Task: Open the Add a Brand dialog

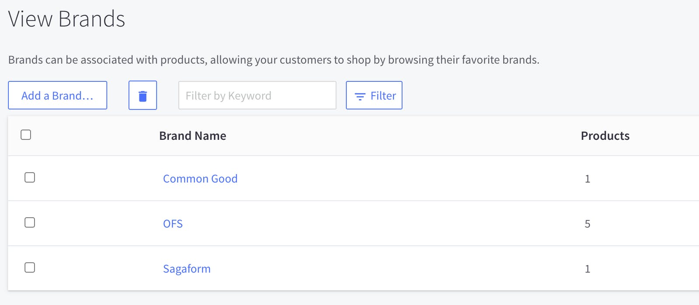Action: tap(57, 95)
